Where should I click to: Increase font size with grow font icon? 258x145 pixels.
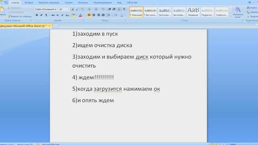(x=73, y=9)
